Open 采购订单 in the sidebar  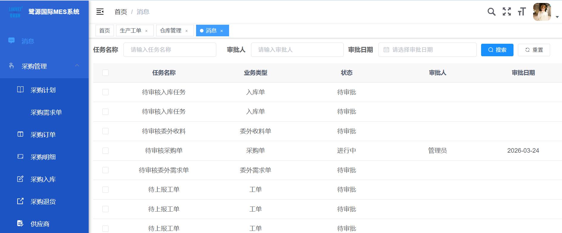pyautogui.click(x=43, y=135)
